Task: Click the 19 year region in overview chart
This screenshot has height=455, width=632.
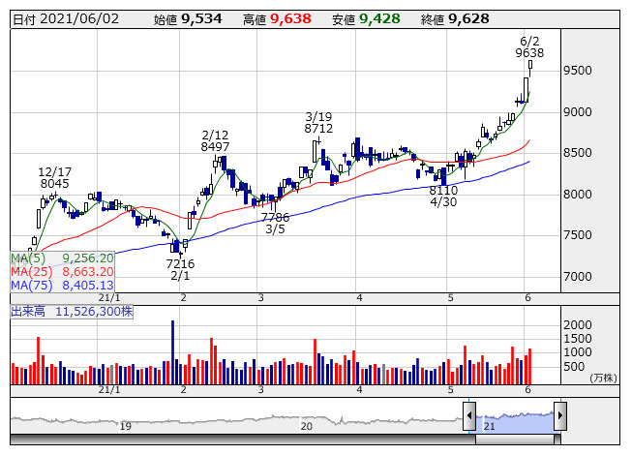Action: click(125, 419)
